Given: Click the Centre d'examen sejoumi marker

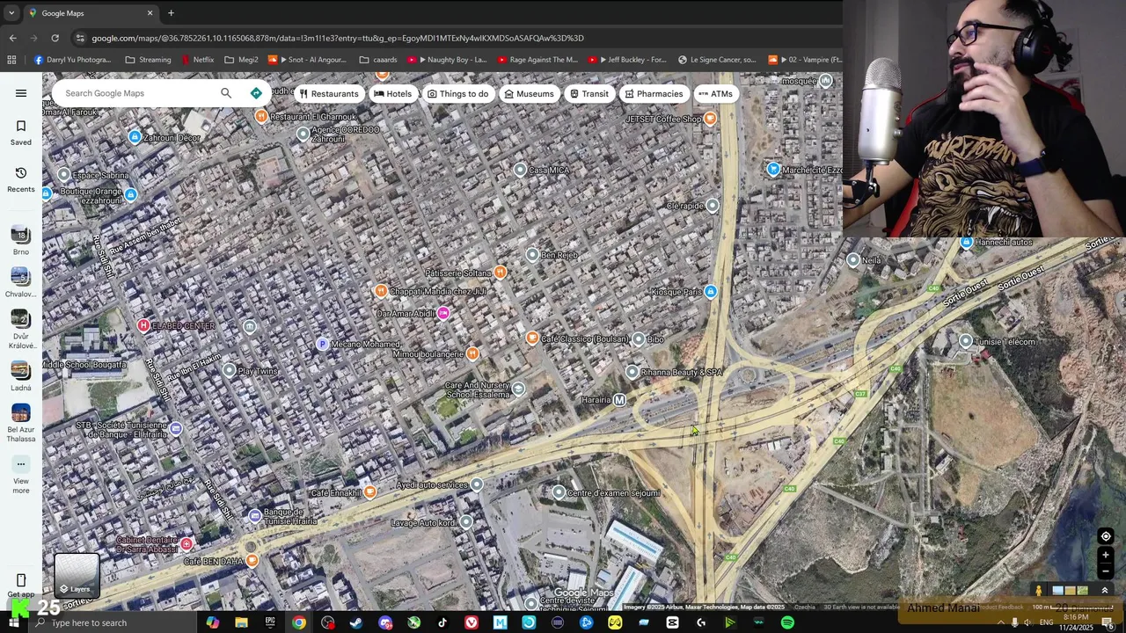Looking at the screenshot, I should (559, 492).
